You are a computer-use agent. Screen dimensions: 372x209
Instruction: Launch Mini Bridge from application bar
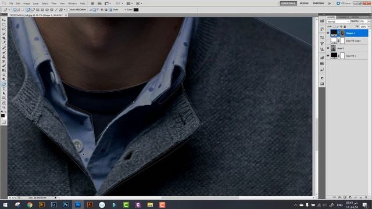99,3
